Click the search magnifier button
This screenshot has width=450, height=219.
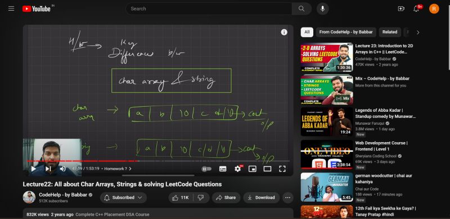(301, 8)
